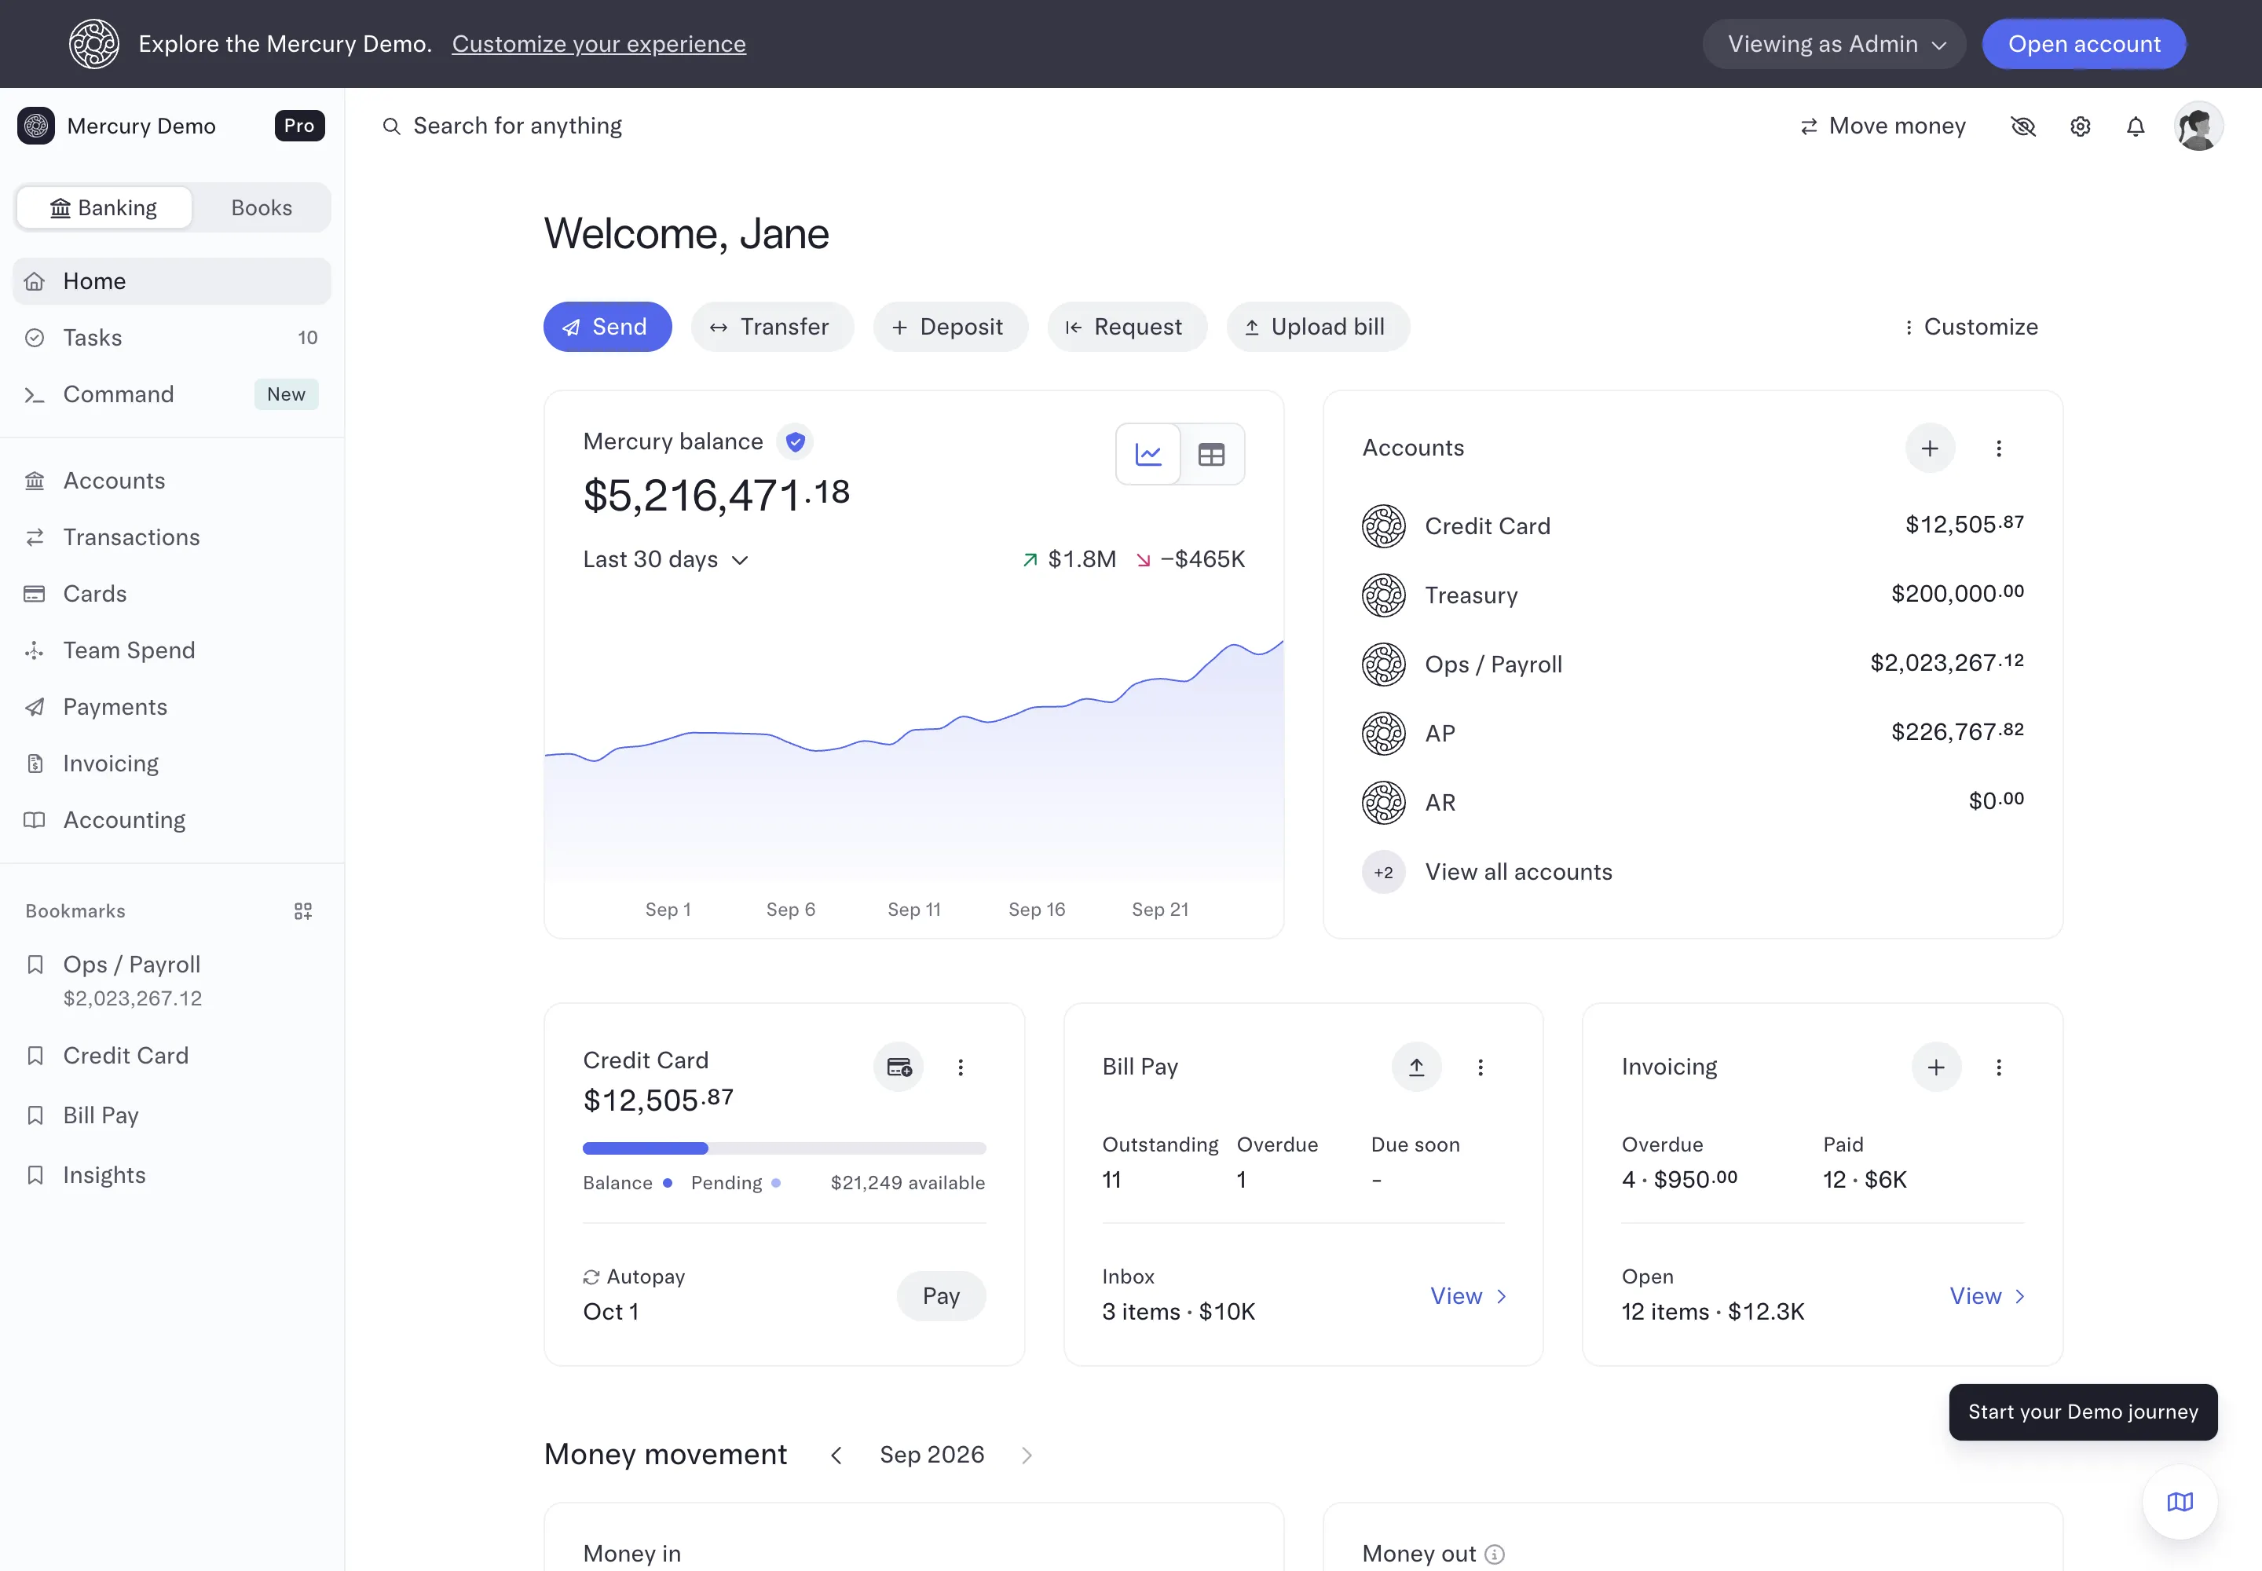Open Cards in sidebar
The image size is (2262, 1571).
coord(171,594)
